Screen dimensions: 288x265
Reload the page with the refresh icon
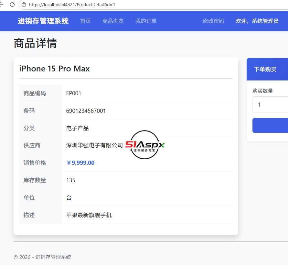pos(12,5)
